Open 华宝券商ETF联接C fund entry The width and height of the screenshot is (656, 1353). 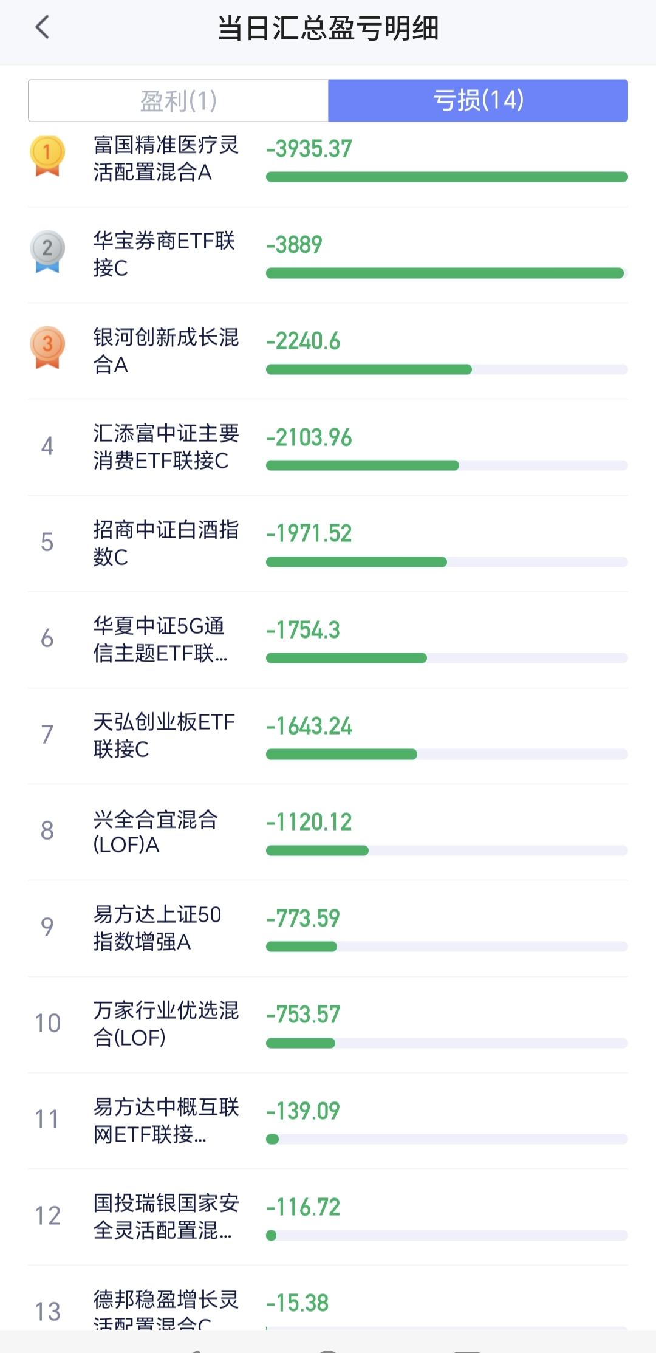point(164,254)
